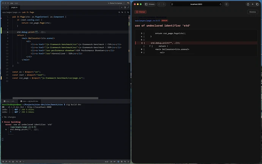Click the Private browsing label in Safari
262x164 pixels.
pos(151,4)
